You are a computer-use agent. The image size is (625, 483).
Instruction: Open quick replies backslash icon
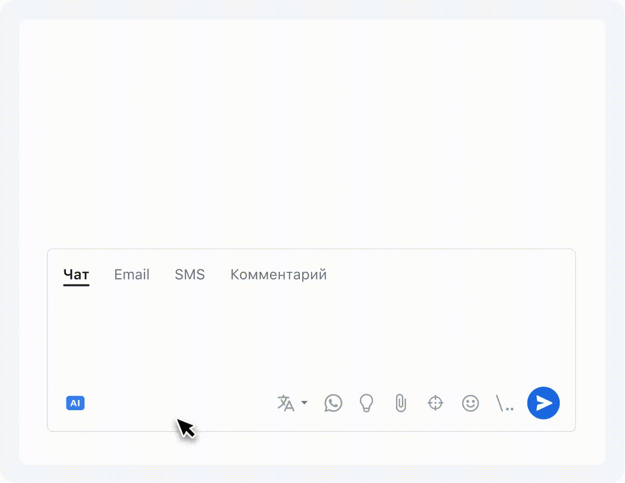(x=505, y=403)
